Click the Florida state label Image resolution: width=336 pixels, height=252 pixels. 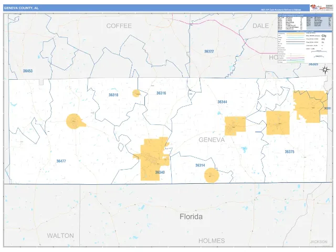191,217
